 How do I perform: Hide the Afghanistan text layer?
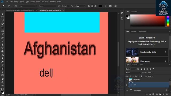point(127,90)
